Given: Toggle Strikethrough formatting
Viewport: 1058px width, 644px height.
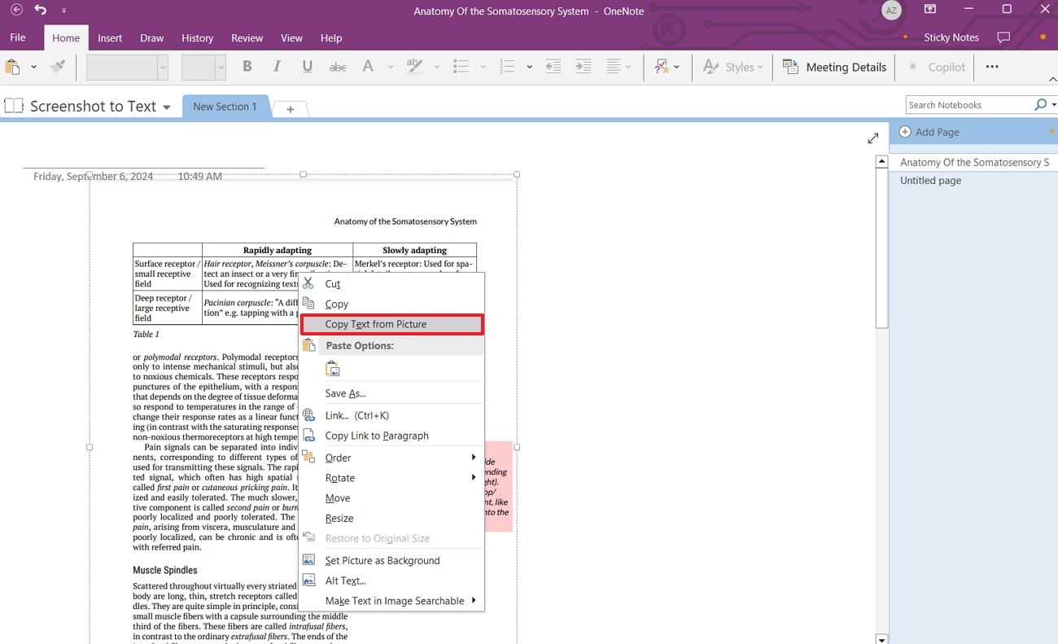Looking at the screenshot, I should 338,68.
